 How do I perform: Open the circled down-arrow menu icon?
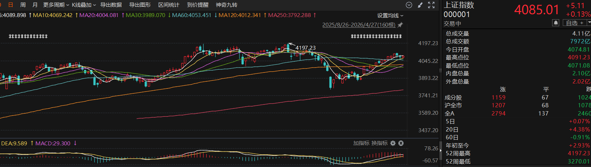409,5
